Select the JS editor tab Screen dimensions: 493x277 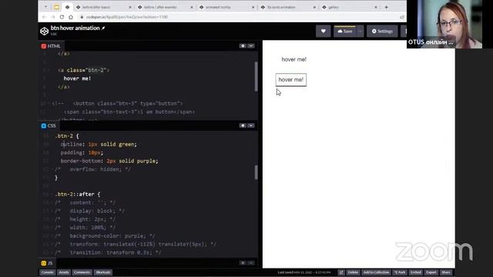pyautogui.click(x=47, y=263)
